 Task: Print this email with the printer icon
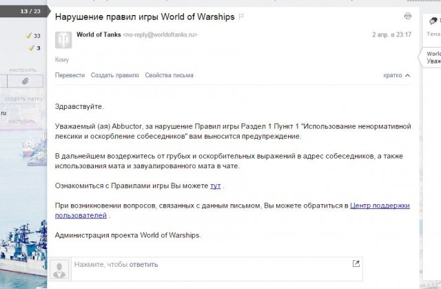coord(407,16)
